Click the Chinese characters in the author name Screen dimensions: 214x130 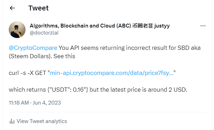(x=143, y=26)
